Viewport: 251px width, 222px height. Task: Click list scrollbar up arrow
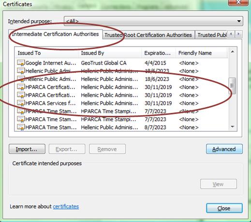pyautogui.click(x=232, y=52)
